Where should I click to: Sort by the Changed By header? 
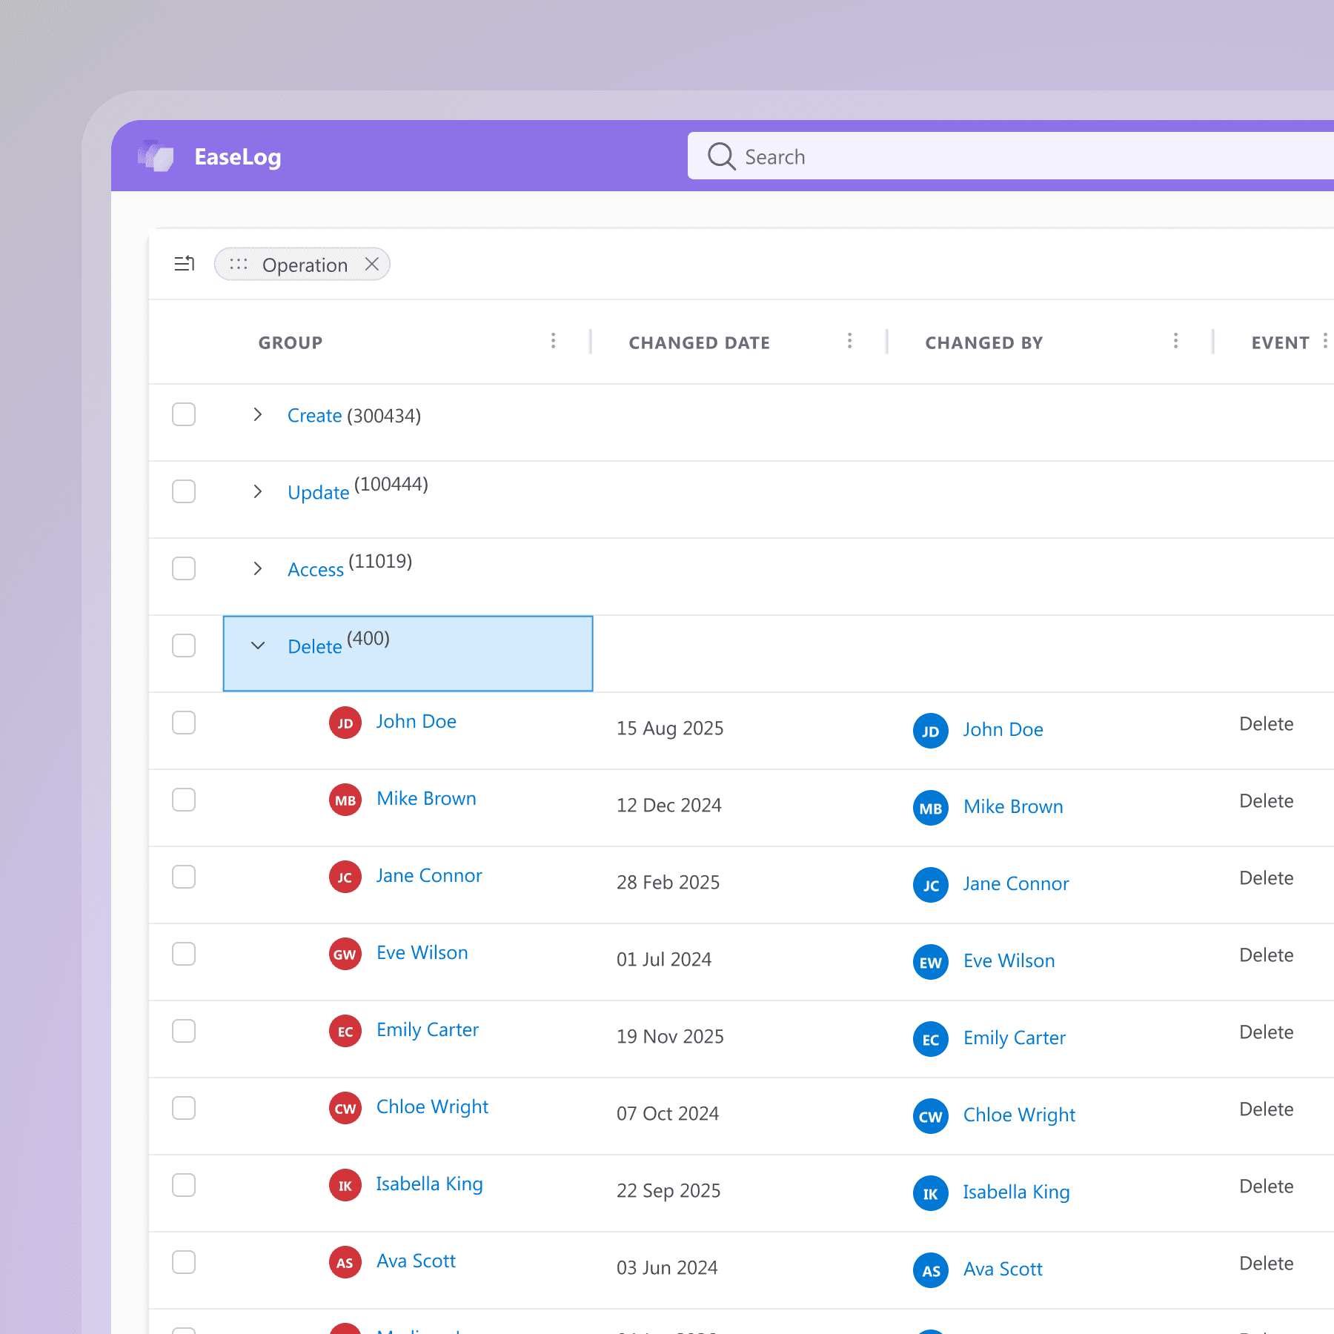pyautogui.click(x=984, y=342)
